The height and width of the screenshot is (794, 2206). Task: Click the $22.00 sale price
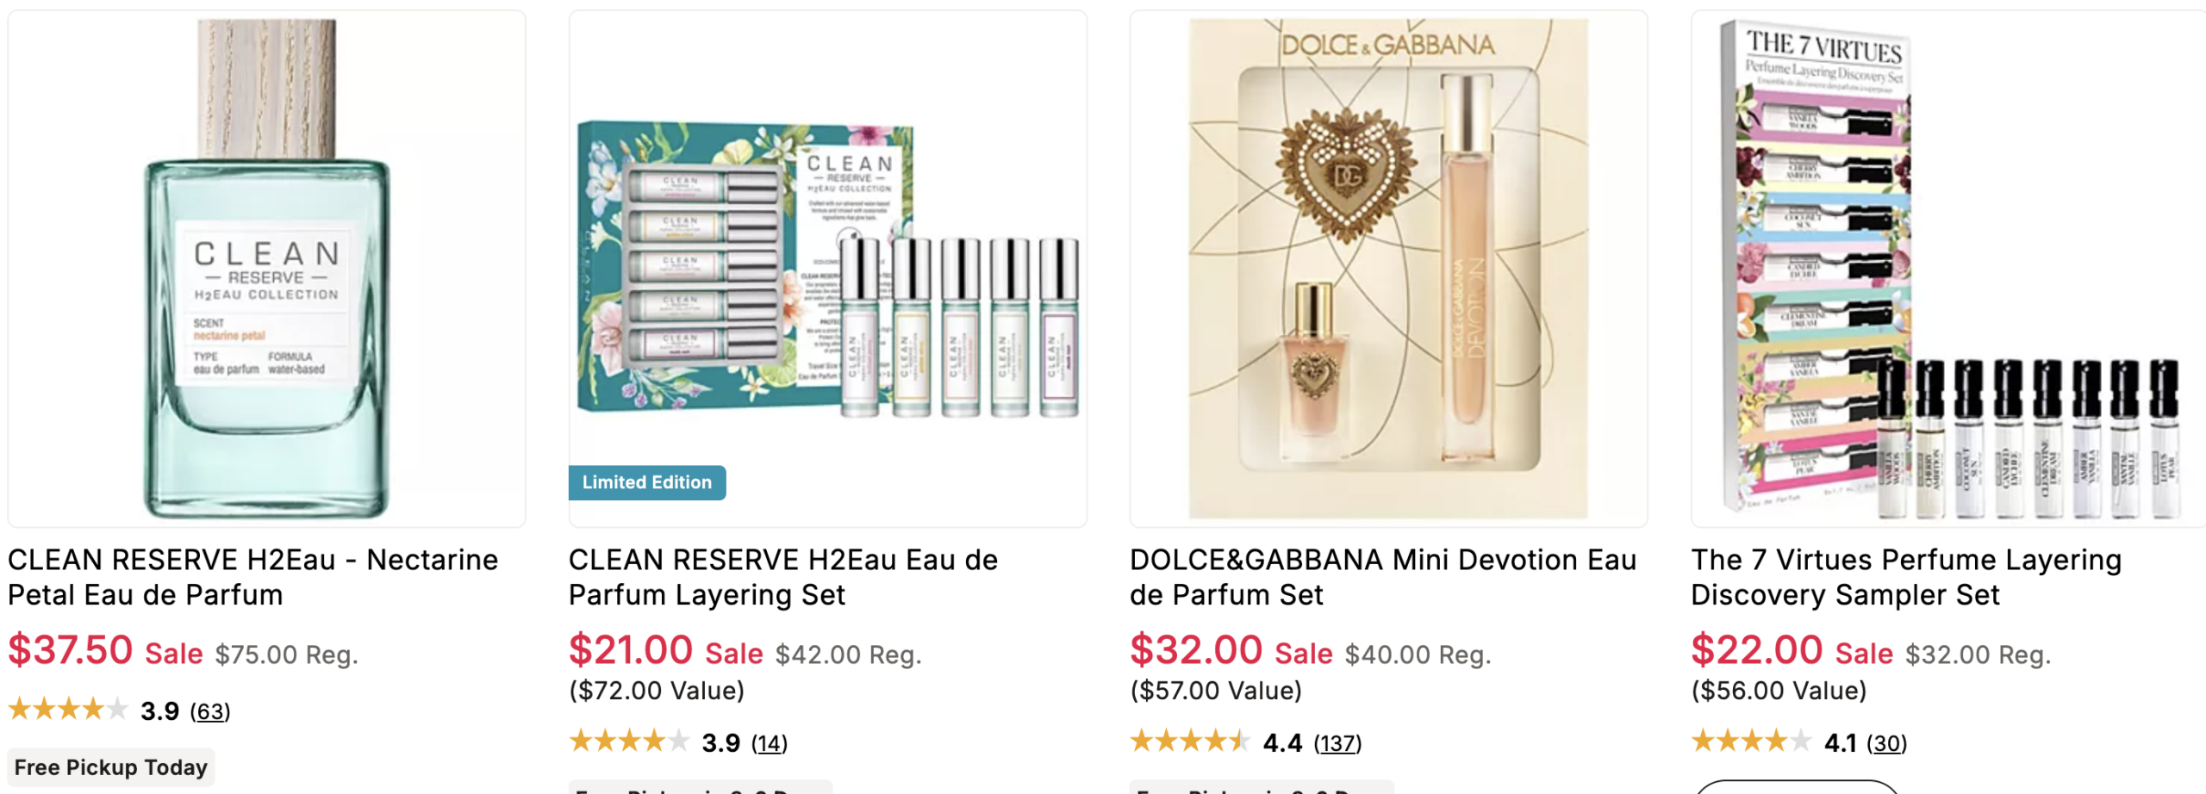(x=1756, y=650)
